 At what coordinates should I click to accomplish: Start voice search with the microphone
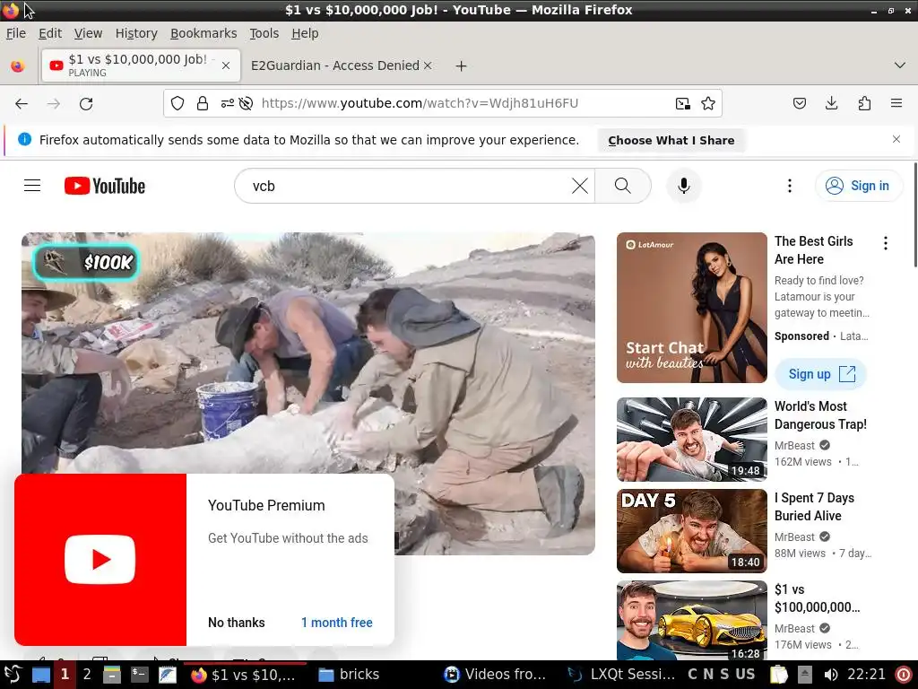(x=683, y=186)
